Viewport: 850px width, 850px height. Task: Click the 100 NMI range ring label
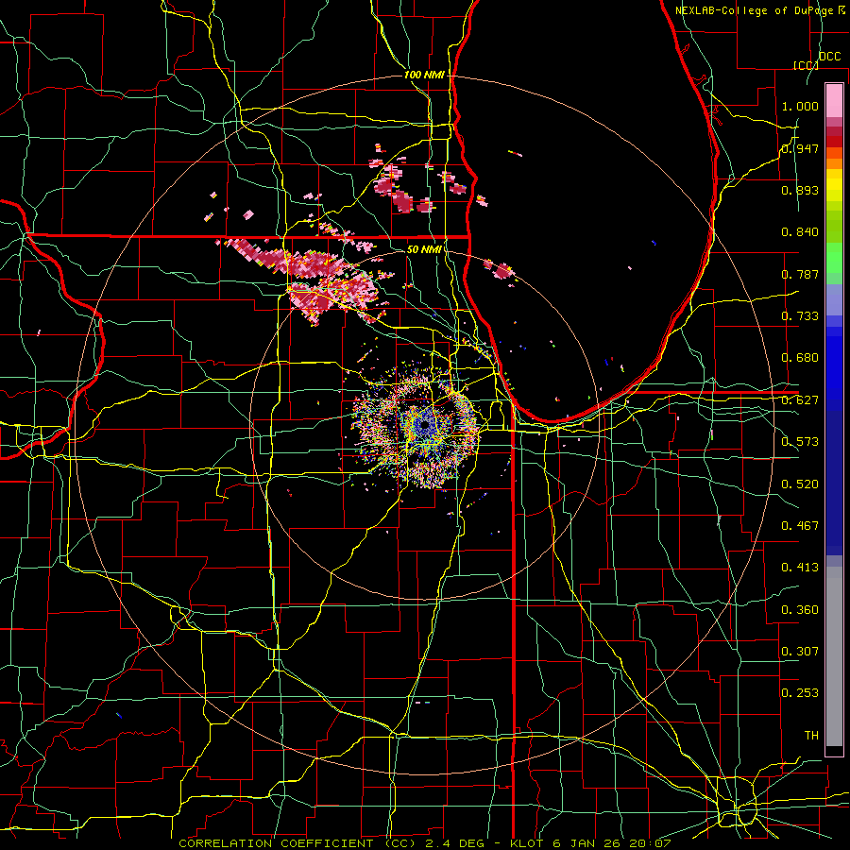(424, 75)
